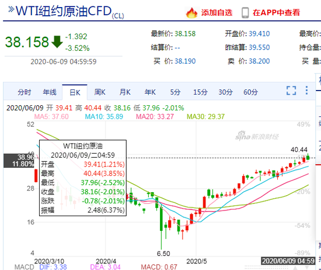
Task: Click the 2020/4 date axis label
Action: (106, 261)
